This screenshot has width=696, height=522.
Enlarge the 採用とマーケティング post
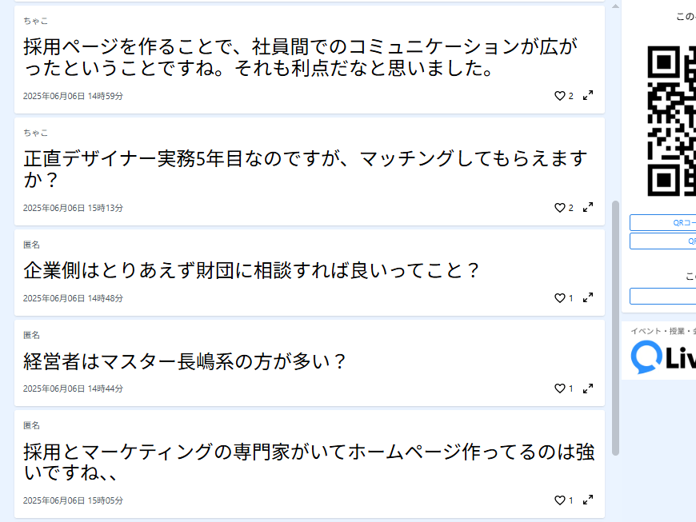[588, 500]
